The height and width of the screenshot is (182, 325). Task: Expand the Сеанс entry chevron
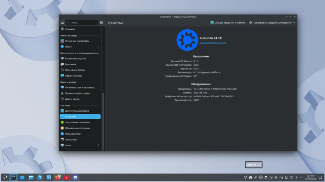click(x=98, y=146)
